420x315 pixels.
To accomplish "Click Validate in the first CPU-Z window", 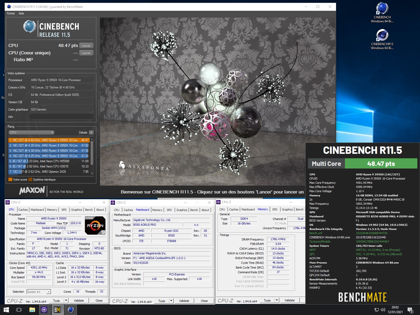I will pos(79,301).
